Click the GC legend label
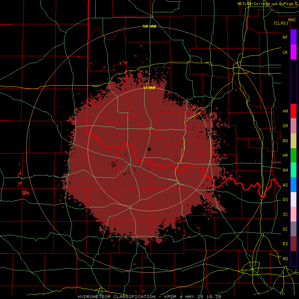 coord(285,229)
